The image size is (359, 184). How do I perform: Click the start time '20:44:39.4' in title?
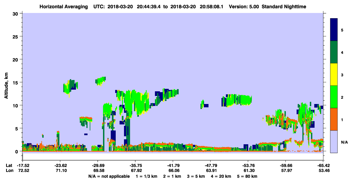pyautogui.click(x=149, y=7)
